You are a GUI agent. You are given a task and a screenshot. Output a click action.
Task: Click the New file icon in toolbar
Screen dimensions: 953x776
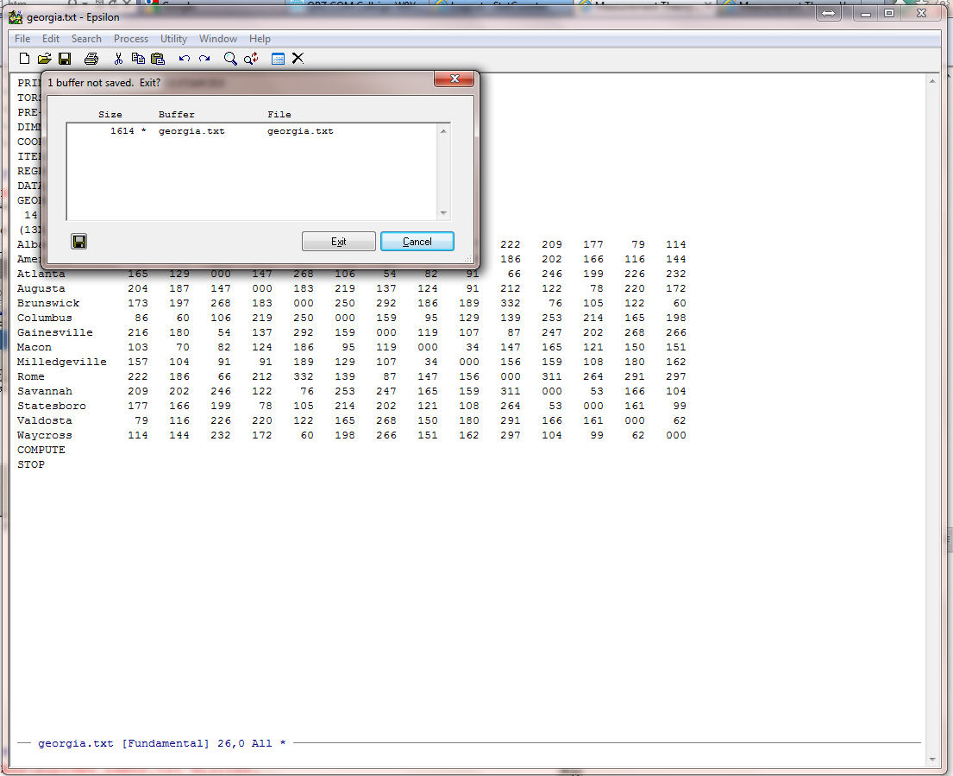click(24, 59)
